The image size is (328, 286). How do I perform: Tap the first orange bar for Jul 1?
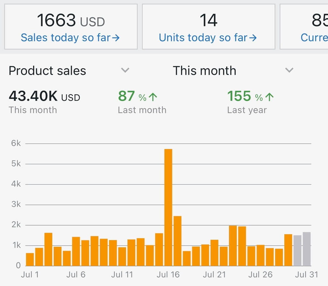coord(30,259)
